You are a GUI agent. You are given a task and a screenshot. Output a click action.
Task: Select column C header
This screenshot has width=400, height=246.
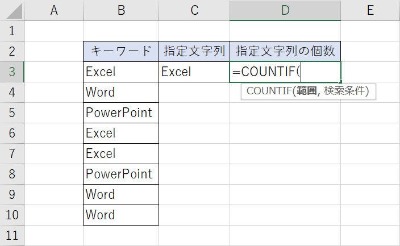pos(194,10)
